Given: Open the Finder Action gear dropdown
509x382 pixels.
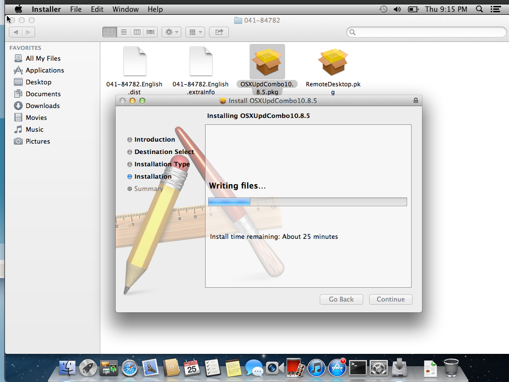Looking at the screenshot, I should [x=171, y=32].
